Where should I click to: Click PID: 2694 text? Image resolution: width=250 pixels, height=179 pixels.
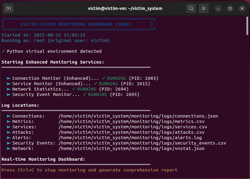(114, 89)
